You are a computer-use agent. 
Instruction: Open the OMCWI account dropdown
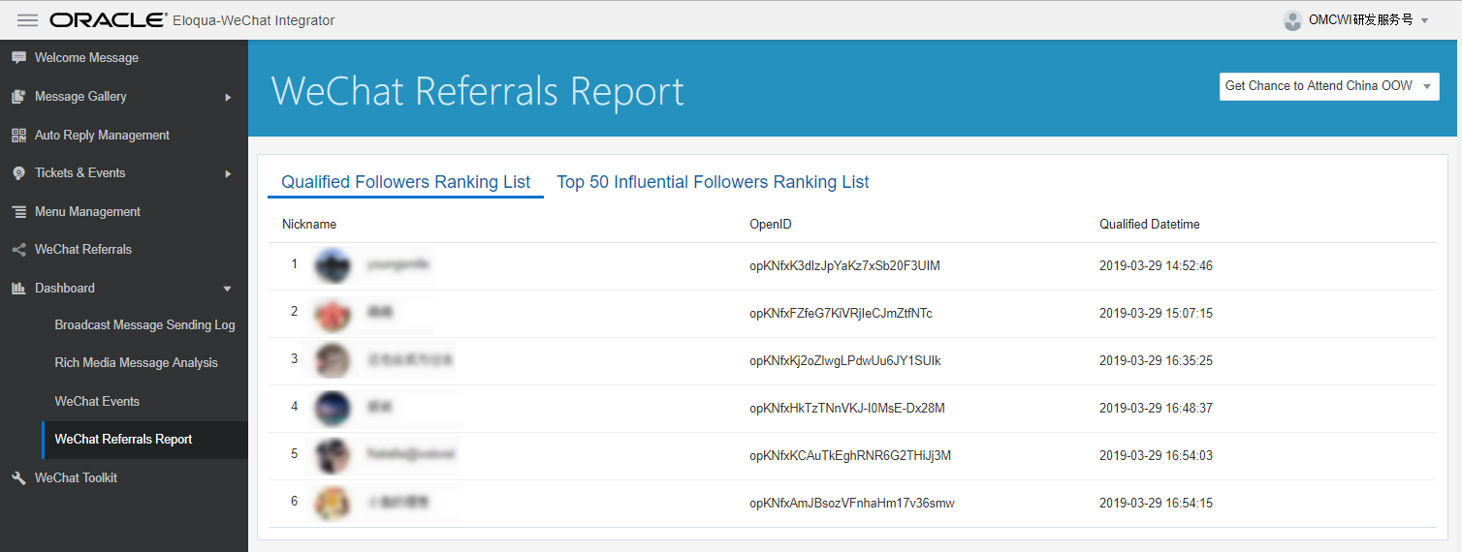tap(1355, 20)
